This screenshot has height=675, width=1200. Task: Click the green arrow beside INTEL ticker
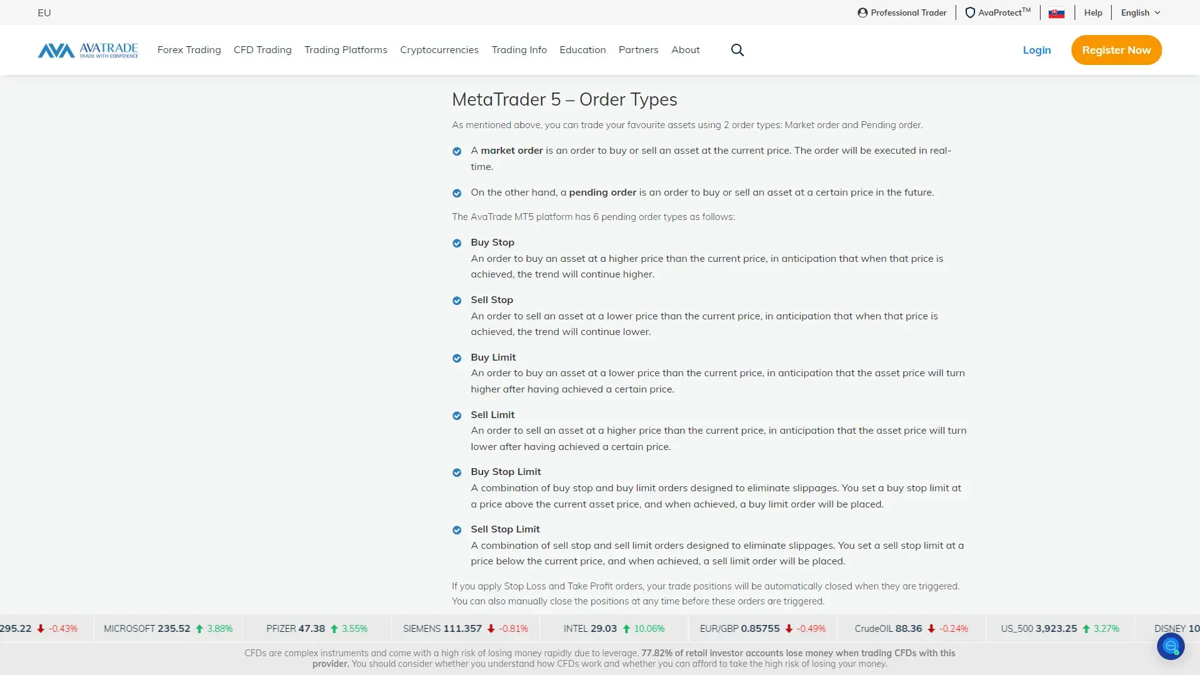pos(626,629)
